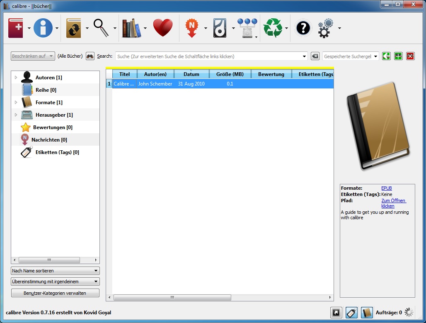Click the green arrow copy search icon
Screen dimensions: 426x323
(386, 56)
